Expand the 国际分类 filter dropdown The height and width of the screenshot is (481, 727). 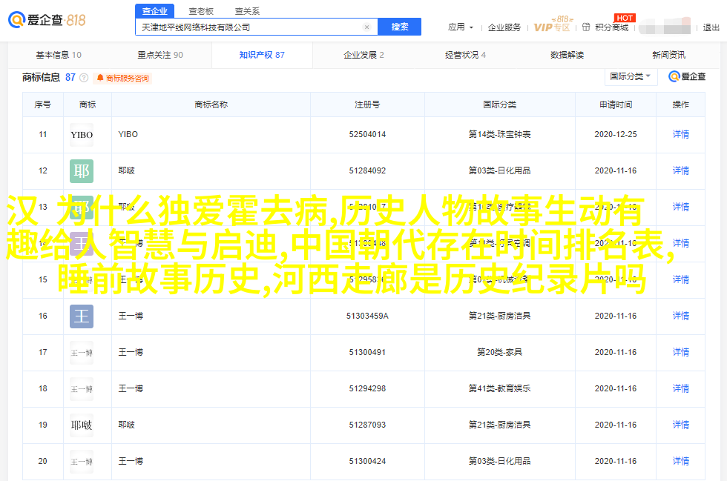pos(631,76)
